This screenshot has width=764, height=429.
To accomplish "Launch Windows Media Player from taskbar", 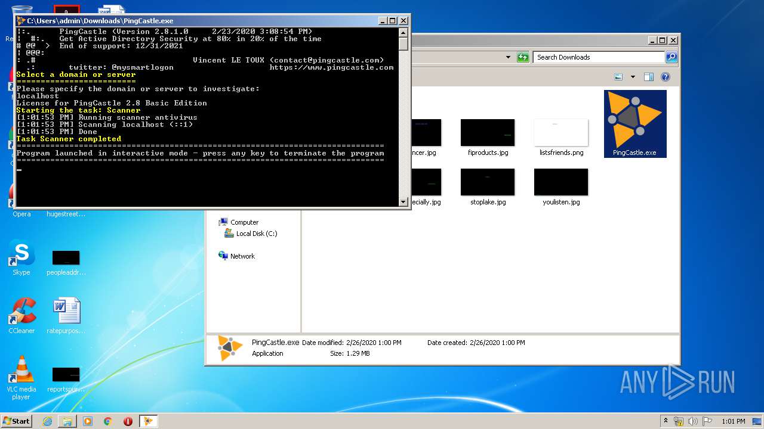I will (88, 421).
